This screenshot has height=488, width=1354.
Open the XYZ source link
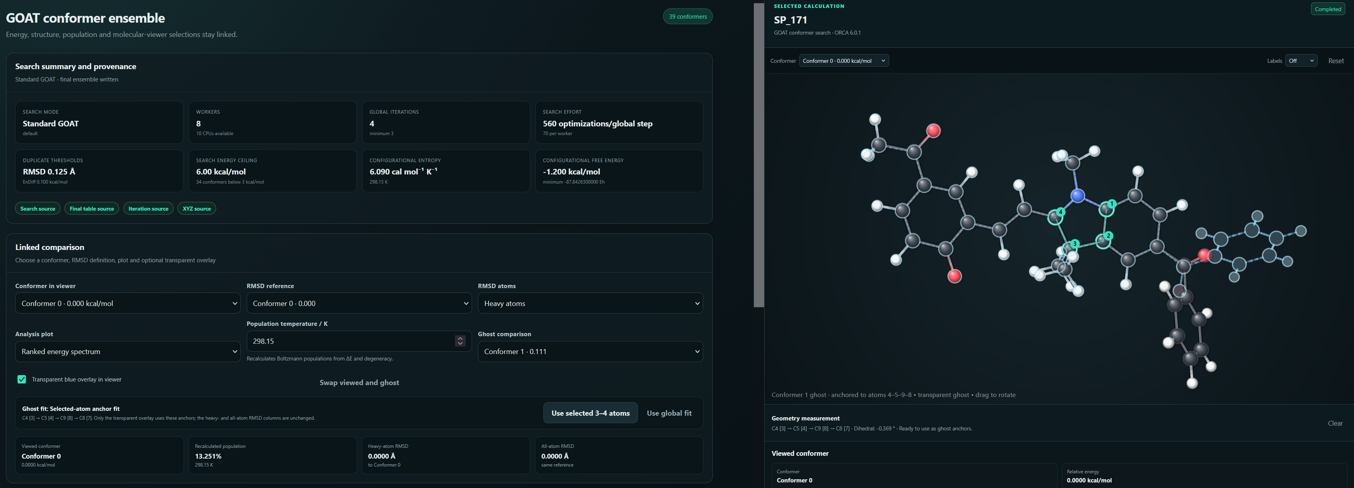coord(197,208)
